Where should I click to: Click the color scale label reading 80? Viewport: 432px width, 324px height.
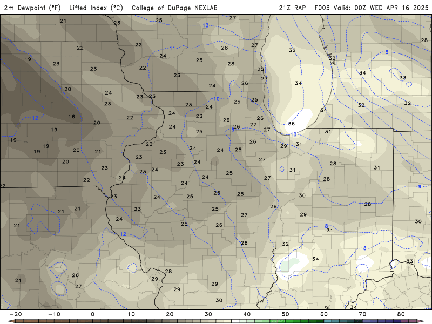(x=401, y=314)
